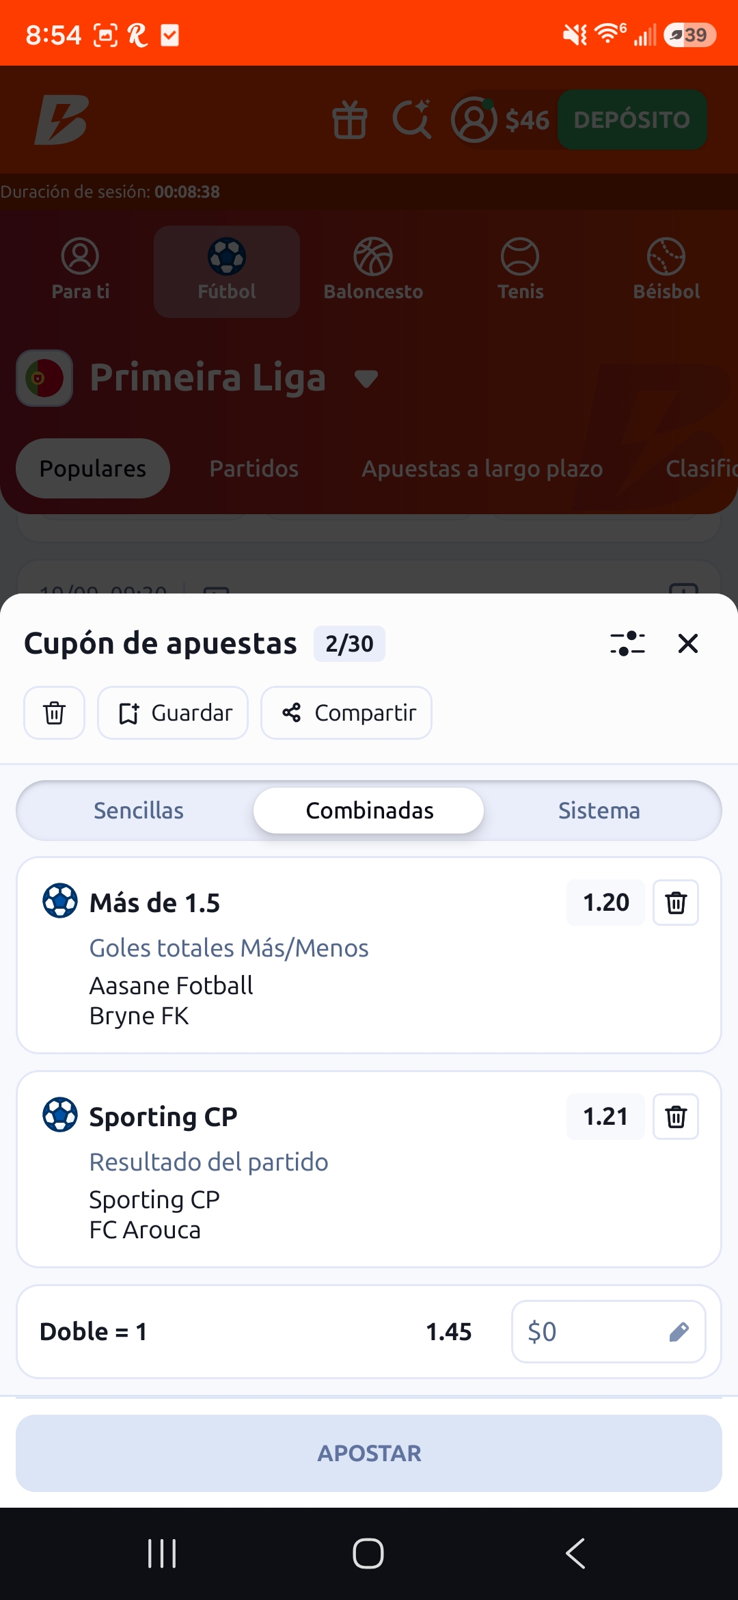Select the Combinadas tab

coord(369,810)
